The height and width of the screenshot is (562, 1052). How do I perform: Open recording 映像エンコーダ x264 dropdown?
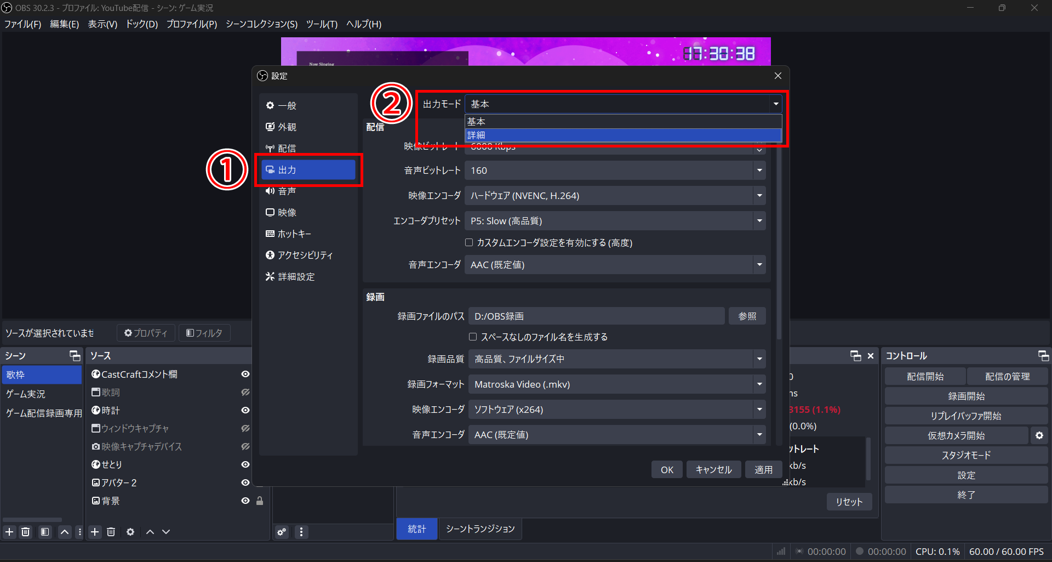click(x=617, y=410)
